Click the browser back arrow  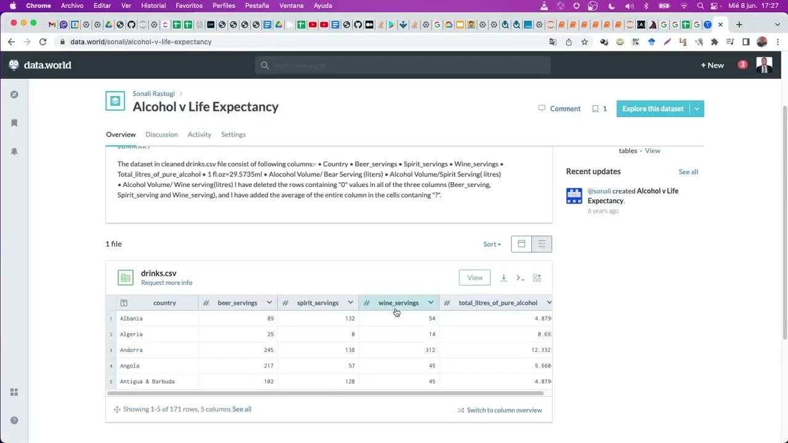point(11,42)
